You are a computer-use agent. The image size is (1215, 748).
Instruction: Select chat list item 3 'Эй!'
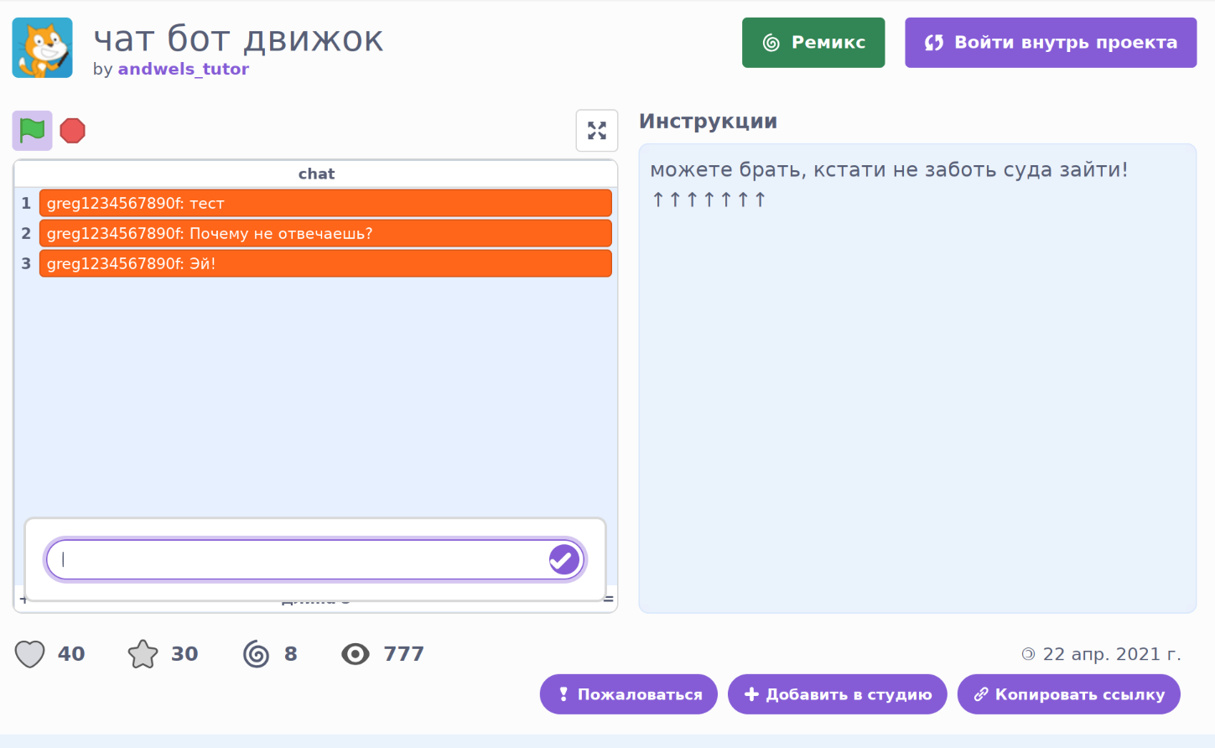coord(325,263)
